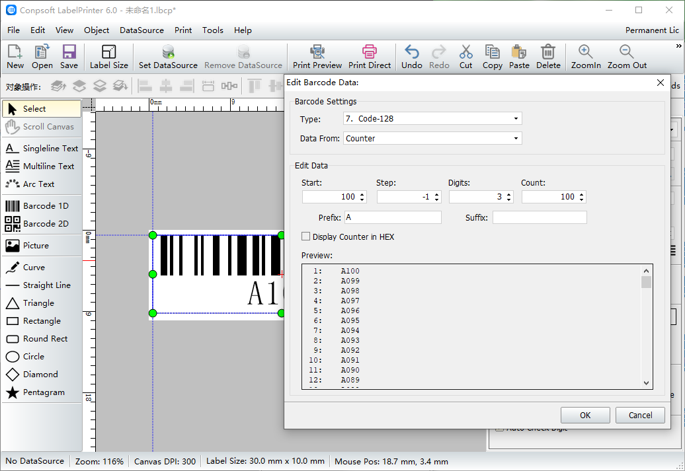Open the Help menu
Screen dimensions: 685x471
243,30
